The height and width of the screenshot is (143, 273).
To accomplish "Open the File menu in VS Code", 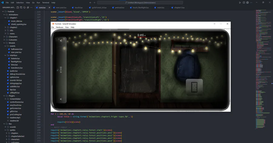I will [7, 3].
